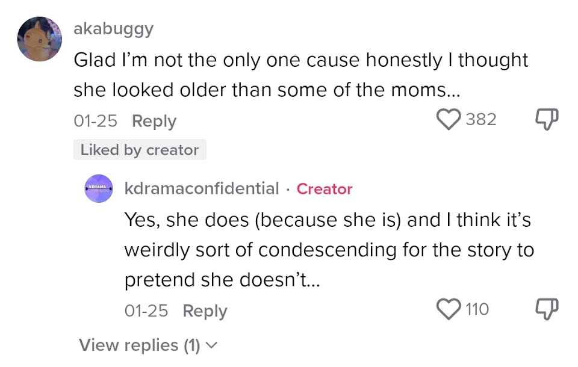This screenshot has height=367, width=578.
Task: Click the red Creator label
Action: [x=325, y=188]
